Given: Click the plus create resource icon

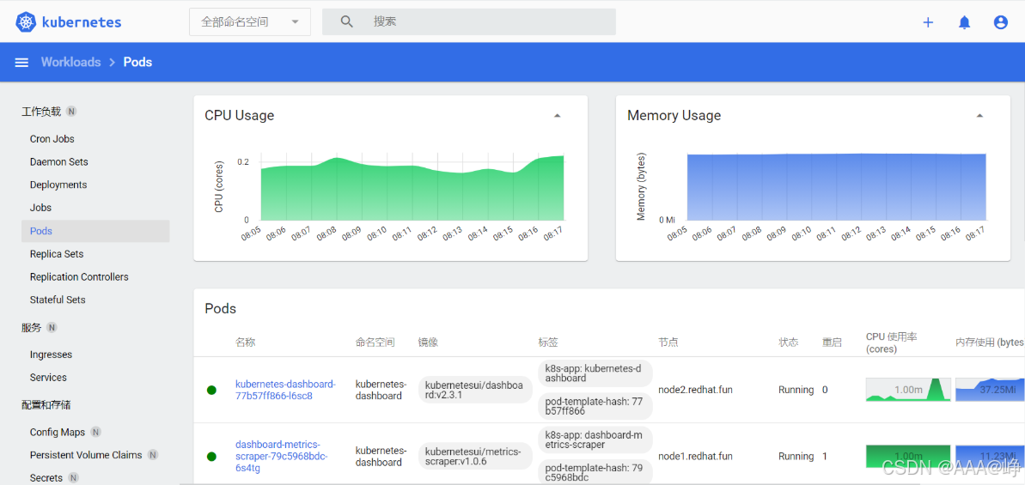Looking at the screenshot, I should click(928, 22).
